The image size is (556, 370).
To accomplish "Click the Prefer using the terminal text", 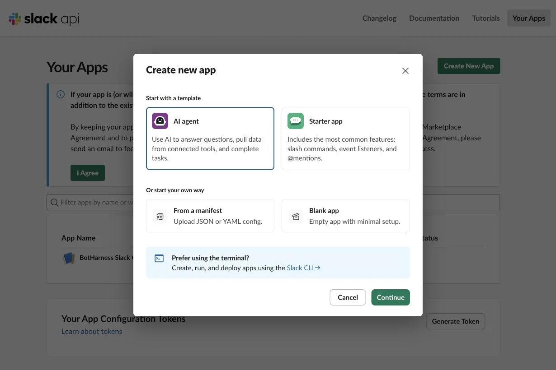I will [211, 258].
